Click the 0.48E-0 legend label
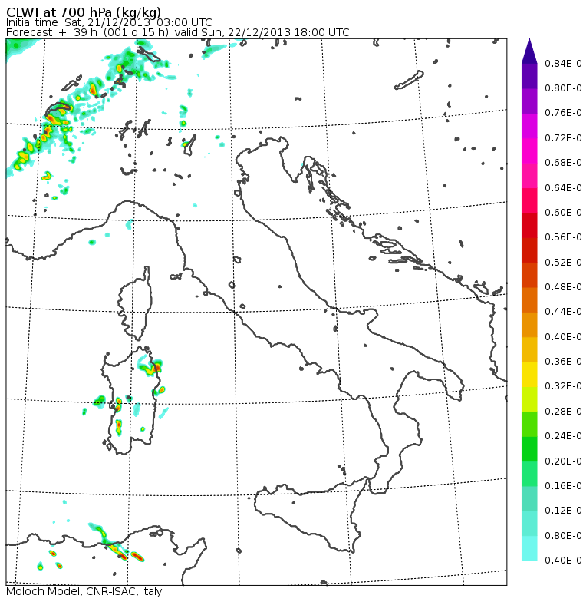The height and width of the screenshot is (602, 583). 563,287
